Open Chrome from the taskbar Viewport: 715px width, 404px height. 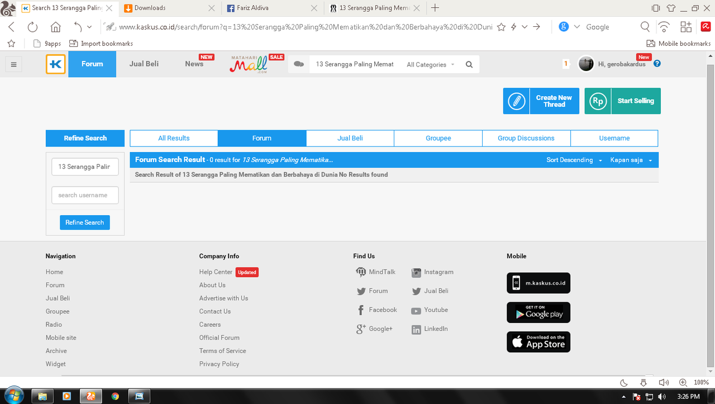(x=115, y=396)
